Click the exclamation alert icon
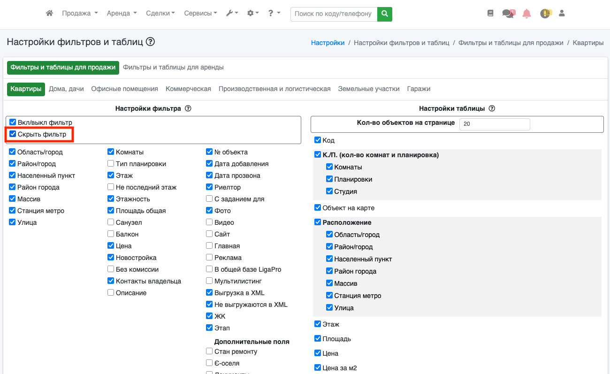The image size is (610, 374). click(x=544, y=14)
